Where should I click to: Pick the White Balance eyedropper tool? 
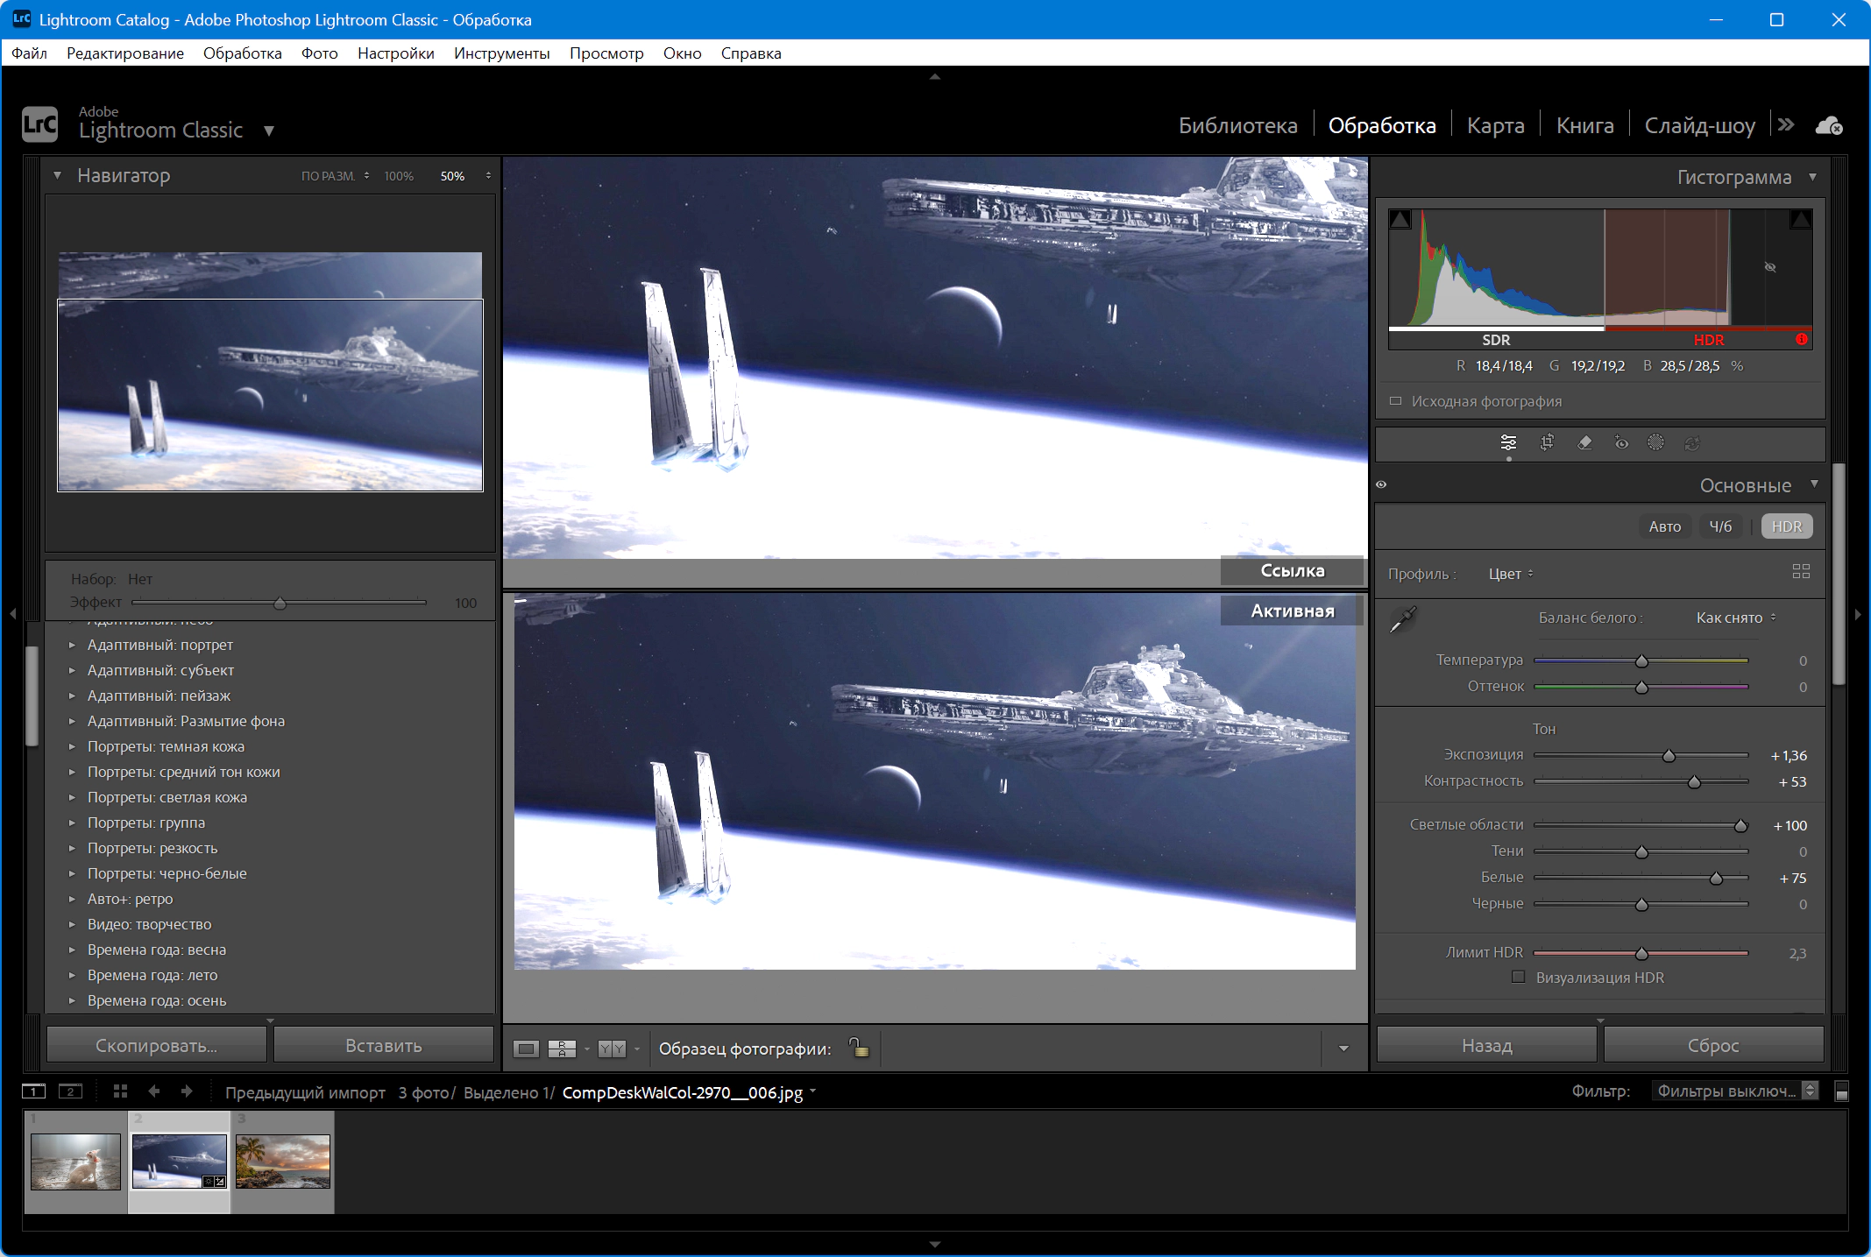point(1403,618)
